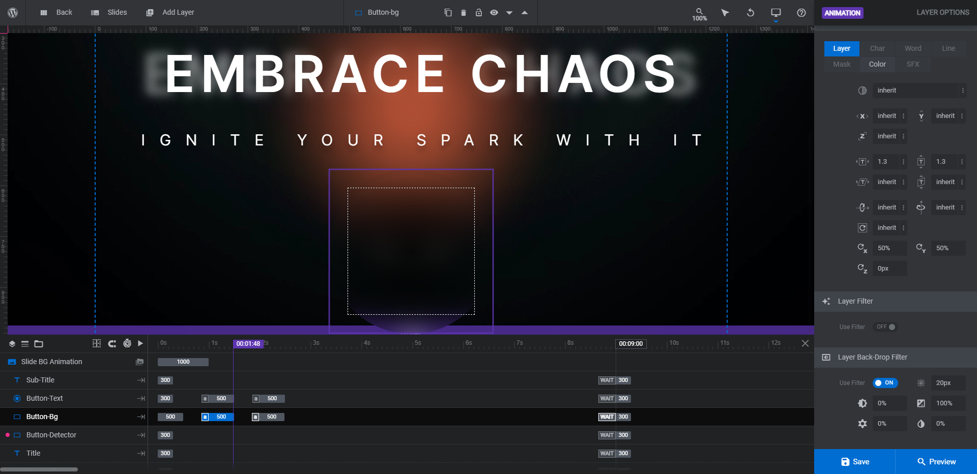Click the Preview button

[x=936, y=462]
